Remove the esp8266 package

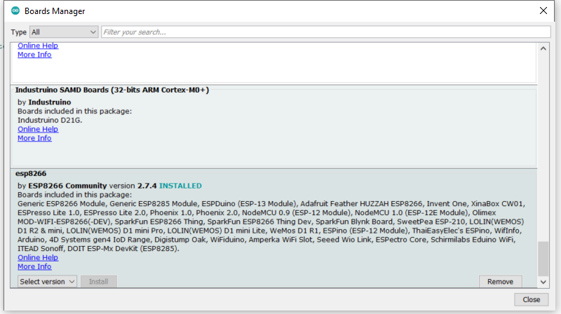(500, 282)
